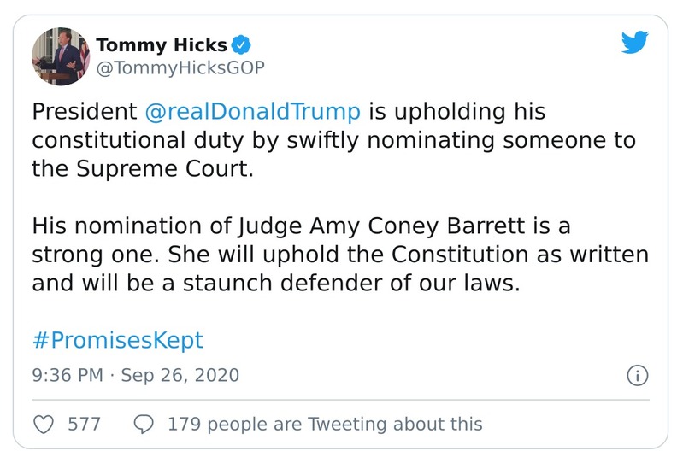
Task: Open the tweet info circle icon
Action: click(x=638, y=375)
